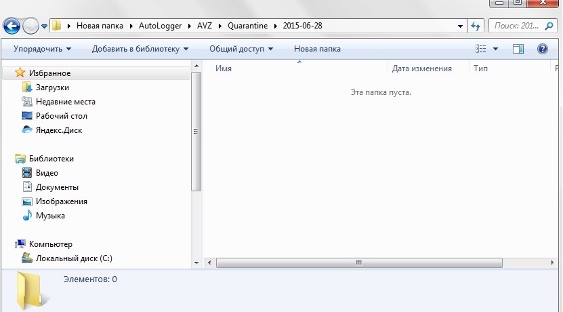Select Библиотеки in the navigation pane
Image resolution: width=563 pixels, height=312 pixels.
[51, 159]
